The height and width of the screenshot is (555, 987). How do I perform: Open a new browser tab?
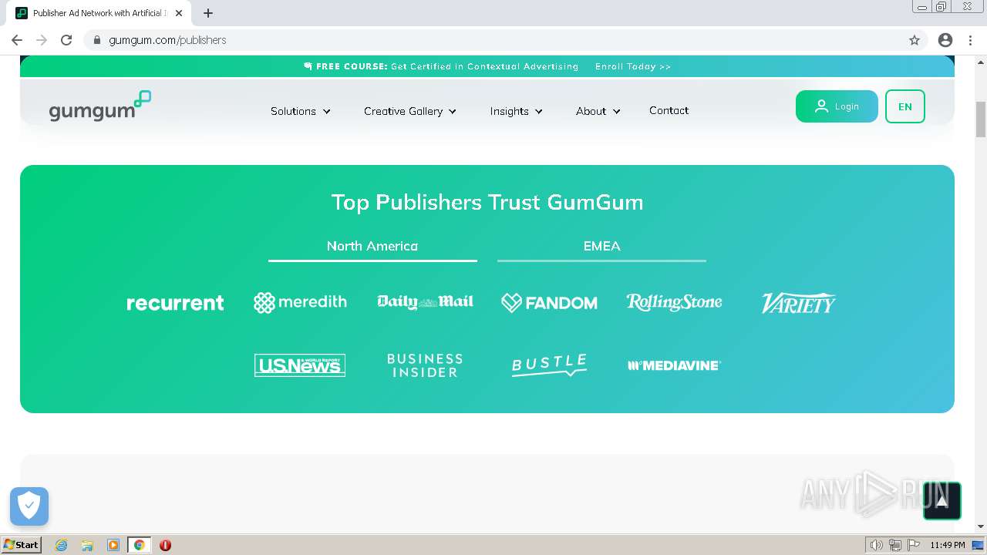208,13
